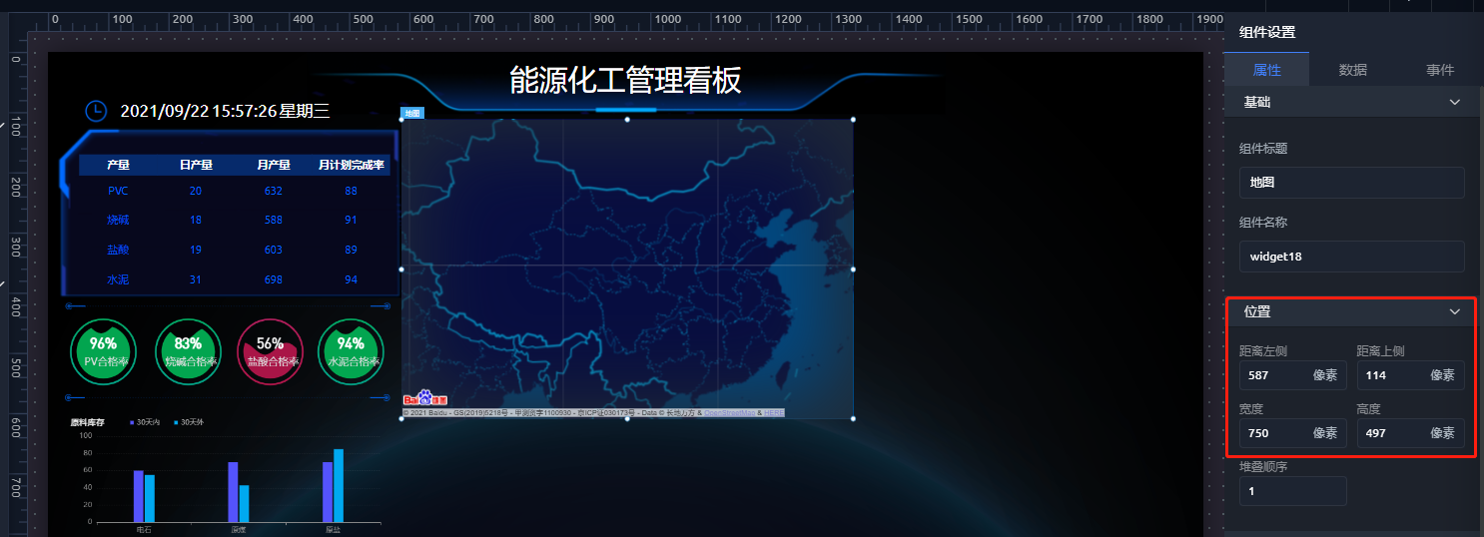This screenshot has height=537, width=1484.
Task: Click the 698 cell in the table
Action: click(x=274, y=280)
